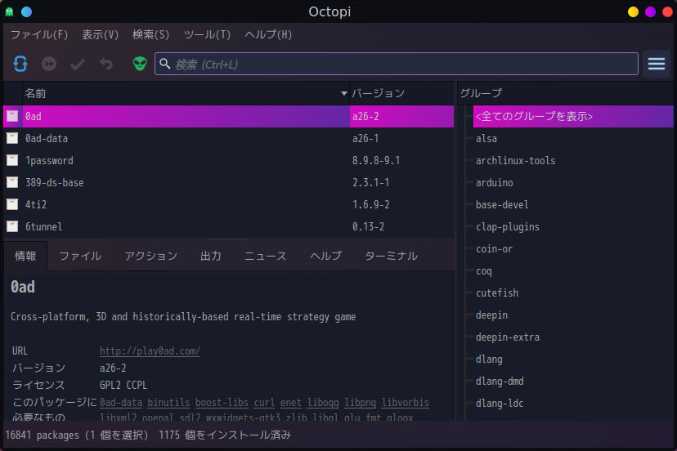The image size is (677, 451).
Task: Follow the libpng dependency link
Action: [360, 402]
